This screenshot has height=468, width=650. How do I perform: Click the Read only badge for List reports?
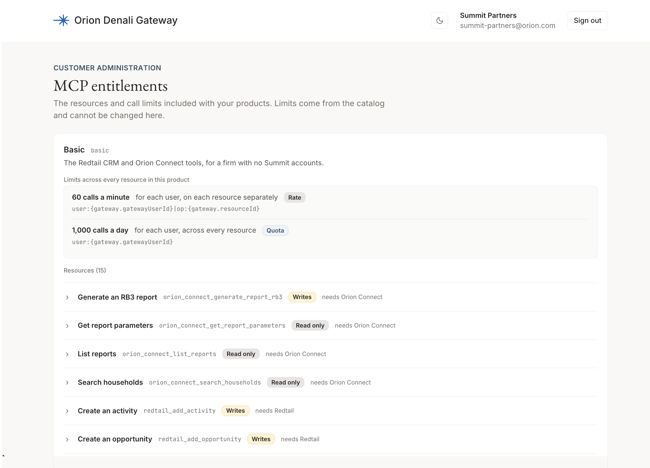(241, 354)
